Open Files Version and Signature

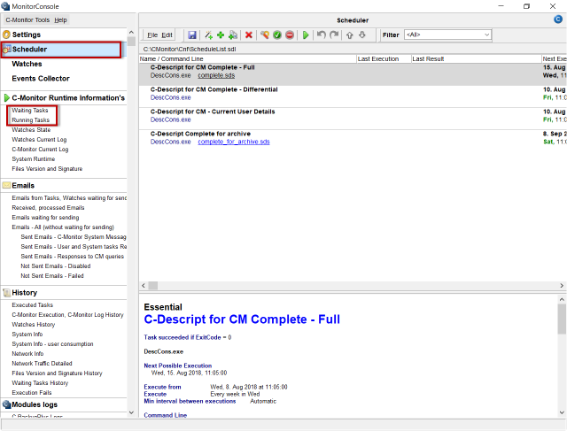click(x=47, y=169)
